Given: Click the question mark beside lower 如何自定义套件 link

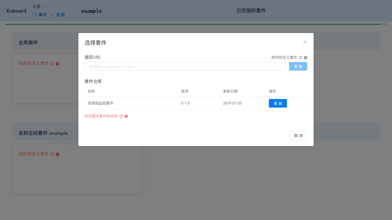Looking at the screenshot, I should tap(58, 154).
